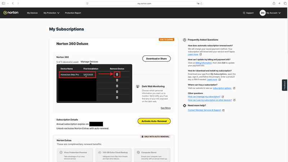Image resolution: width=288 pixels, height=162 pixels.
Task: Click the lock icon on auto-renewal badge
Action: [142, 136]
